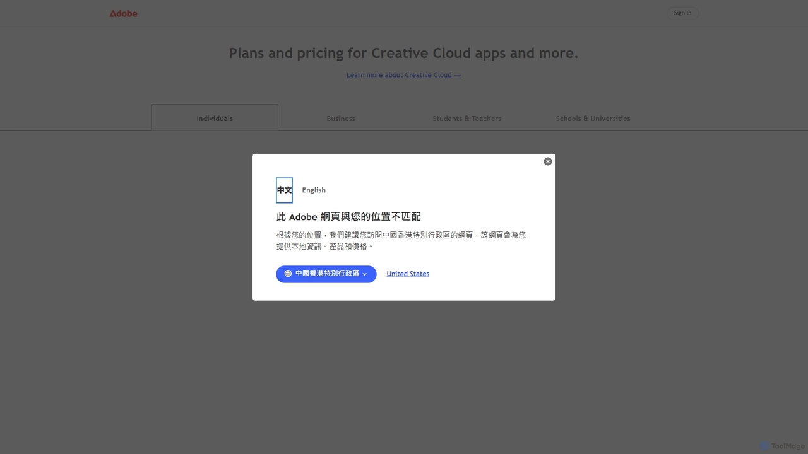Click the Adobe logo in header

click(x=123, y=13)
